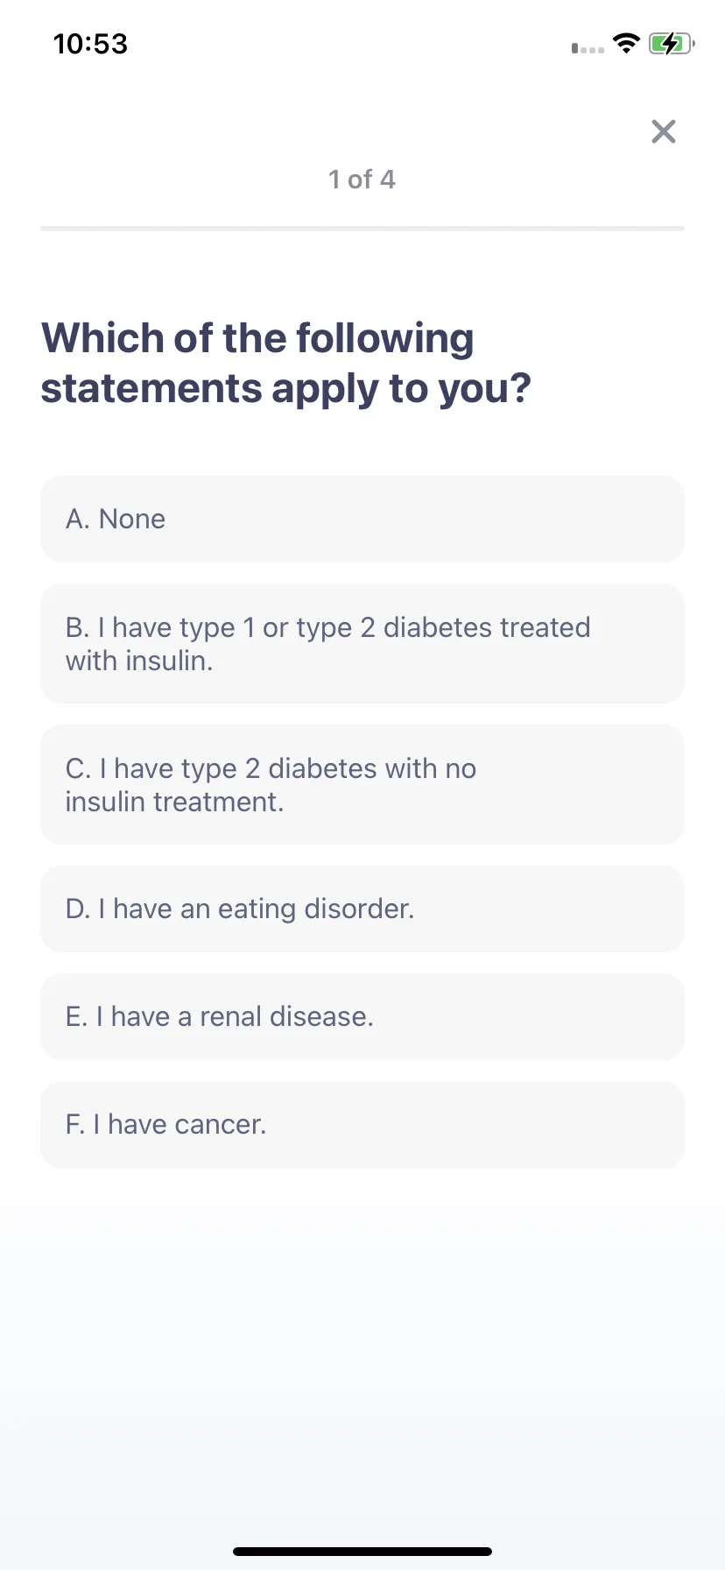The height and width of the screenshot is (1570, 725).
Task: Tap the charging battery icon
Action: [x=672, y=43]
